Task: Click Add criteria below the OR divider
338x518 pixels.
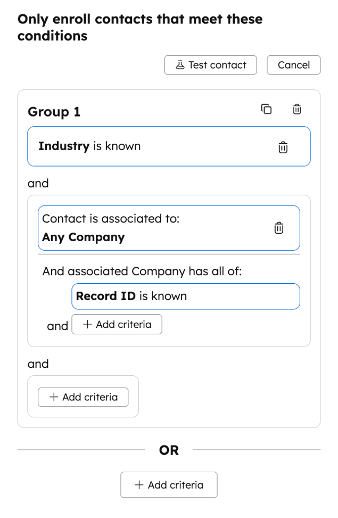Action: click(x=169, y=484)
